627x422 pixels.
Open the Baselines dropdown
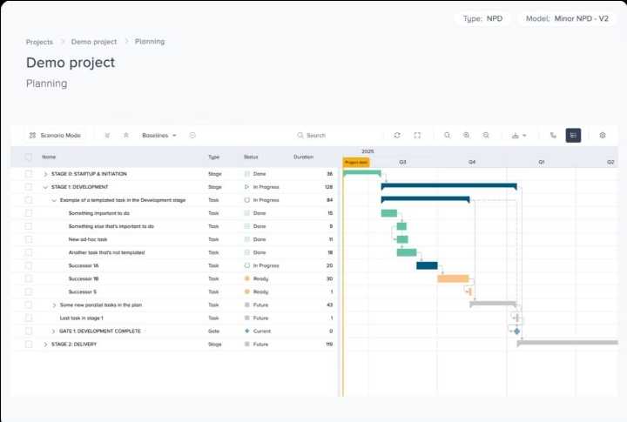(159, 136)
